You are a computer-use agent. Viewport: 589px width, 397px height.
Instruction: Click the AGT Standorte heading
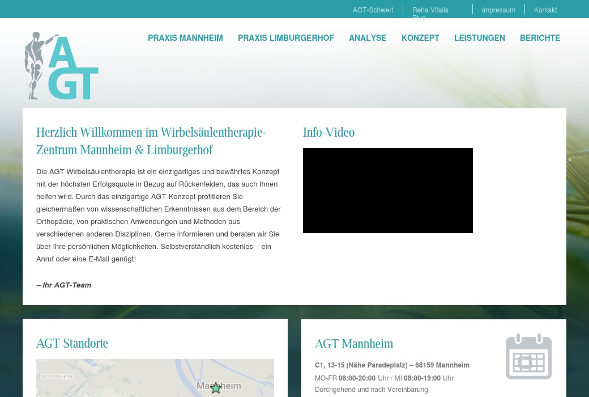[x=72, y=343]
